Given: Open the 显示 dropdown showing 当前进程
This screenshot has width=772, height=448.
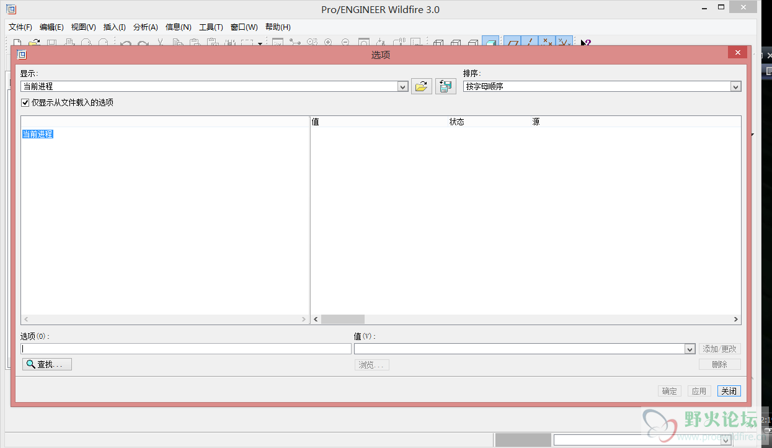Looking at the screenshot, I should (x=402, y=86).
